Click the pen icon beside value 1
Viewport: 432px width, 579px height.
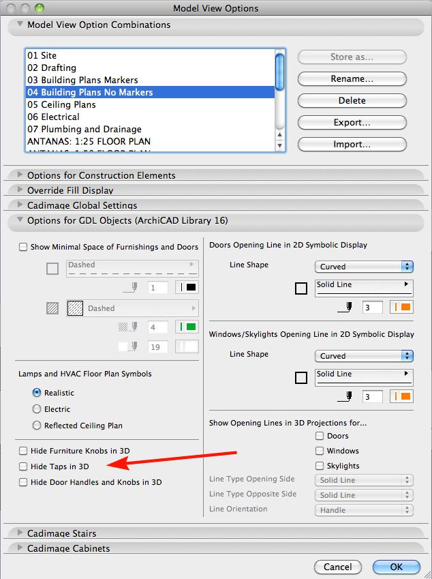point(131,287)
